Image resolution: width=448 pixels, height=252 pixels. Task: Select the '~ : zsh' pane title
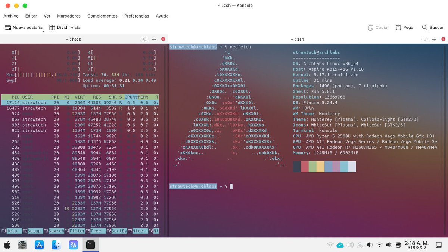[x=298, y=39]
